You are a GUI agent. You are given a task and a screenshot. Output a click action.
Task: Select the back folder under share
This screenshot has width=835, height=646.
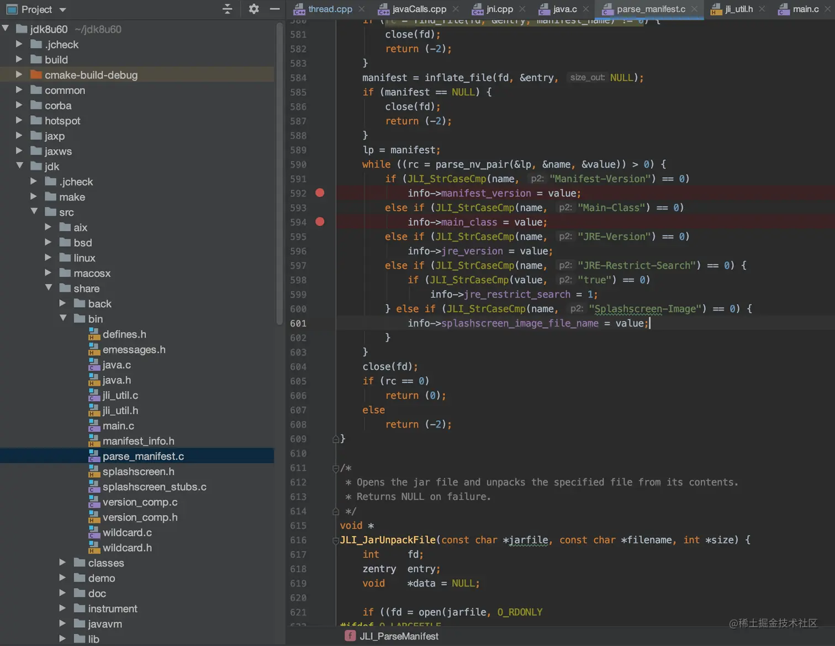coord(99,303)
